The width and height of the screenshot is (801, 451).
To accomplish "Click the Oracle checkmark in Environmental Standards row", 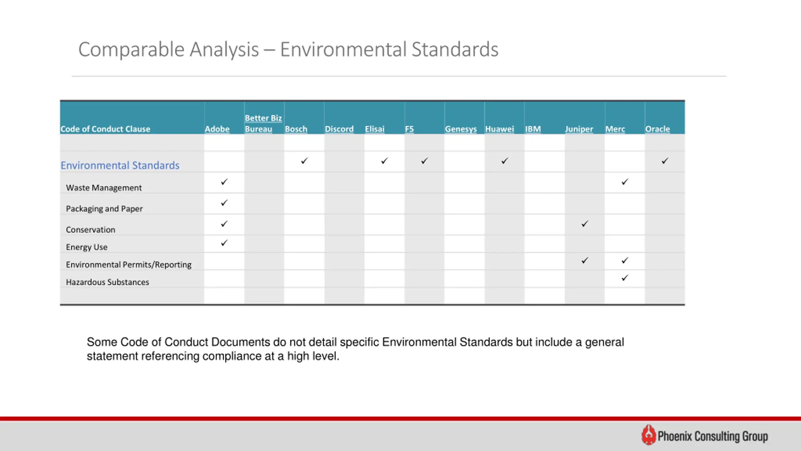I will (x=665, y=161).
